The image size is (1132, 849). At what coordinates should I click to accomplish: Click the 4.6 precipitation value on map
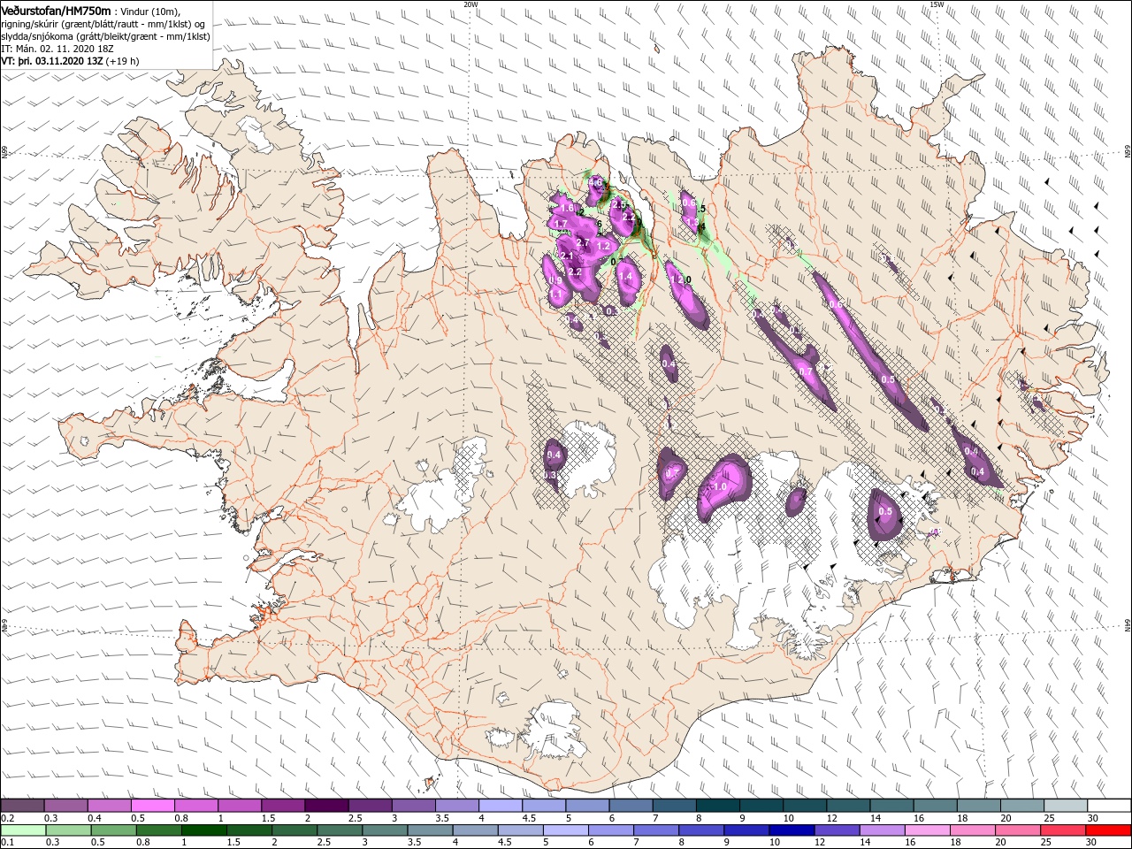pyautogui.click(x=596, y=183)
